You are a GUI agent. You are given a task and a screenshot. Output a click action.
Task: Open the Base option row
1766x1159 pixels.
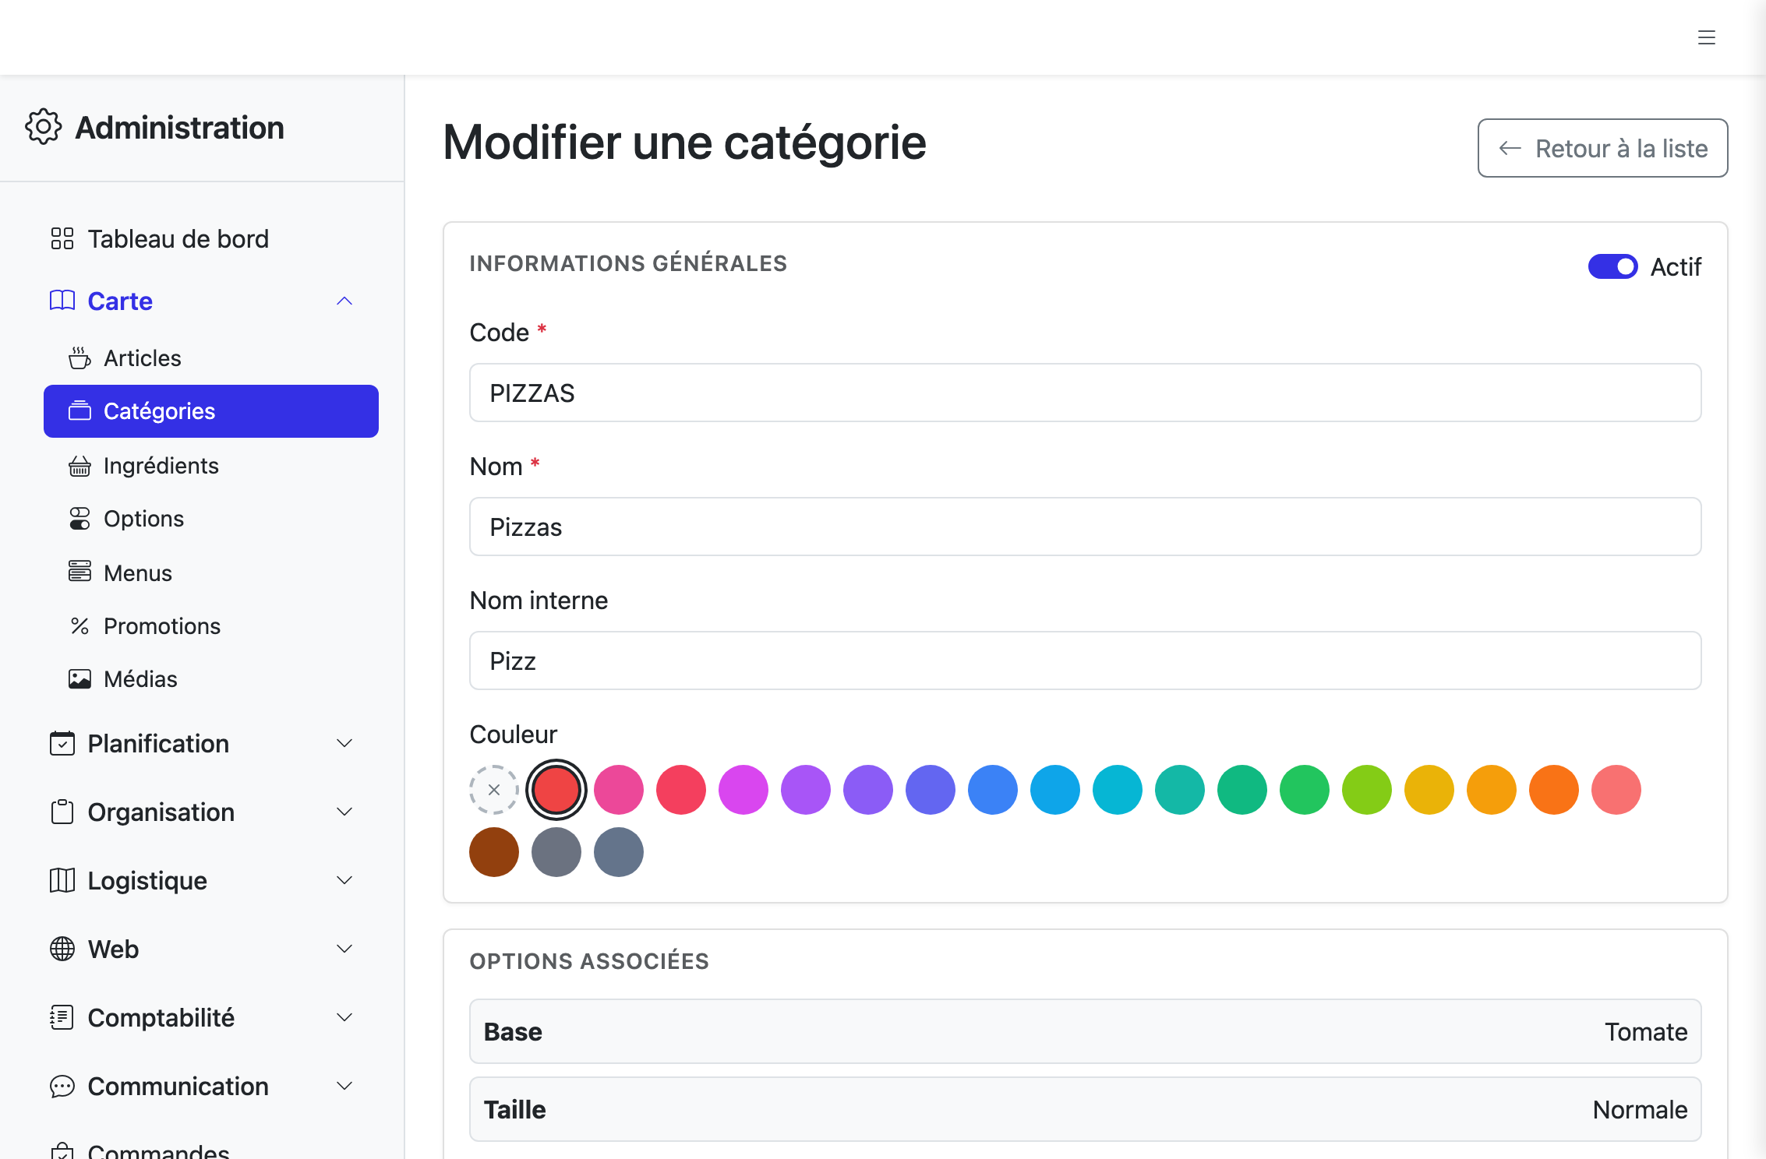click(x=1085, y=1031)
